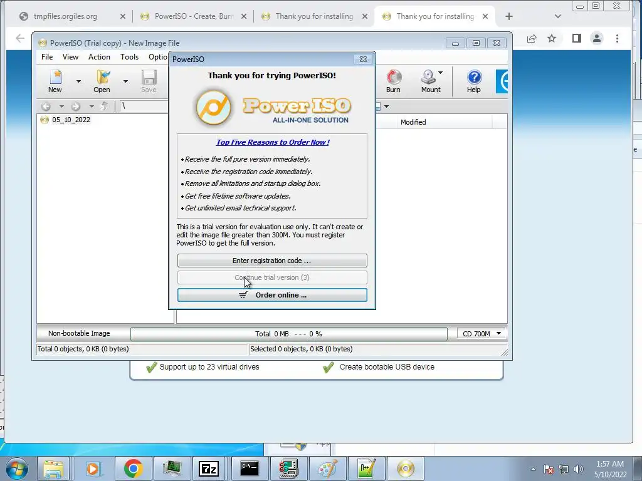Click the taskbar clock showing 1:57 AM
This screenshot has height=481, width=642.
click(610, 469)
